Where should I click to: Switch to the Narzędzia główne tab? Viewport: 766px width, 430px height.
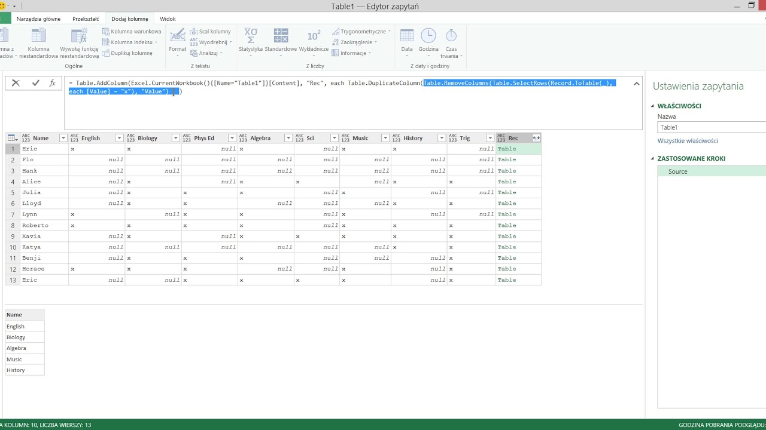[38, 19]
